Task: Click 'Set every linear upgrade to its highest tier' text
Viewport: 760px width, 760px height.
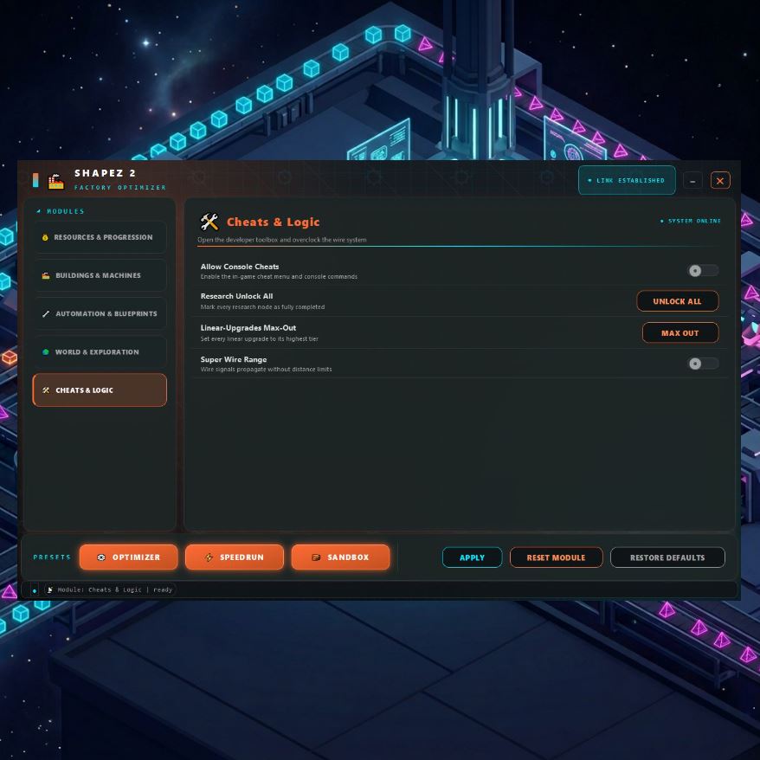Action: coord(260,339)
